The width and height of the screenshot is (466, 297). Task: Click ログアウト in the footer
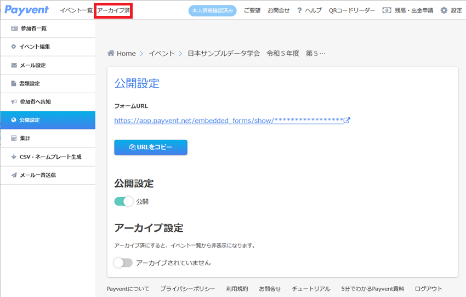click(429, 289)
